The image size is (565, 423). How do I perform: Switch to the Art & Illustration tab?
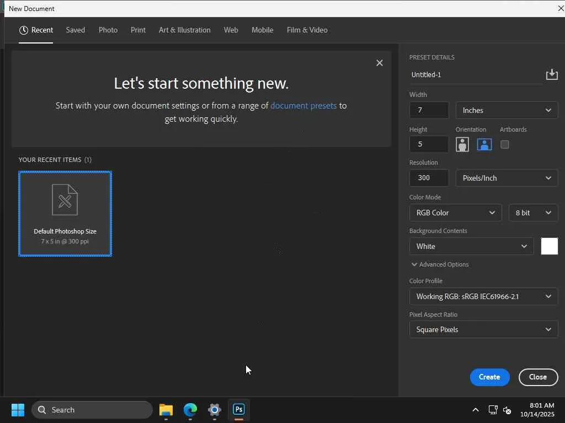[x=184, y=30]
